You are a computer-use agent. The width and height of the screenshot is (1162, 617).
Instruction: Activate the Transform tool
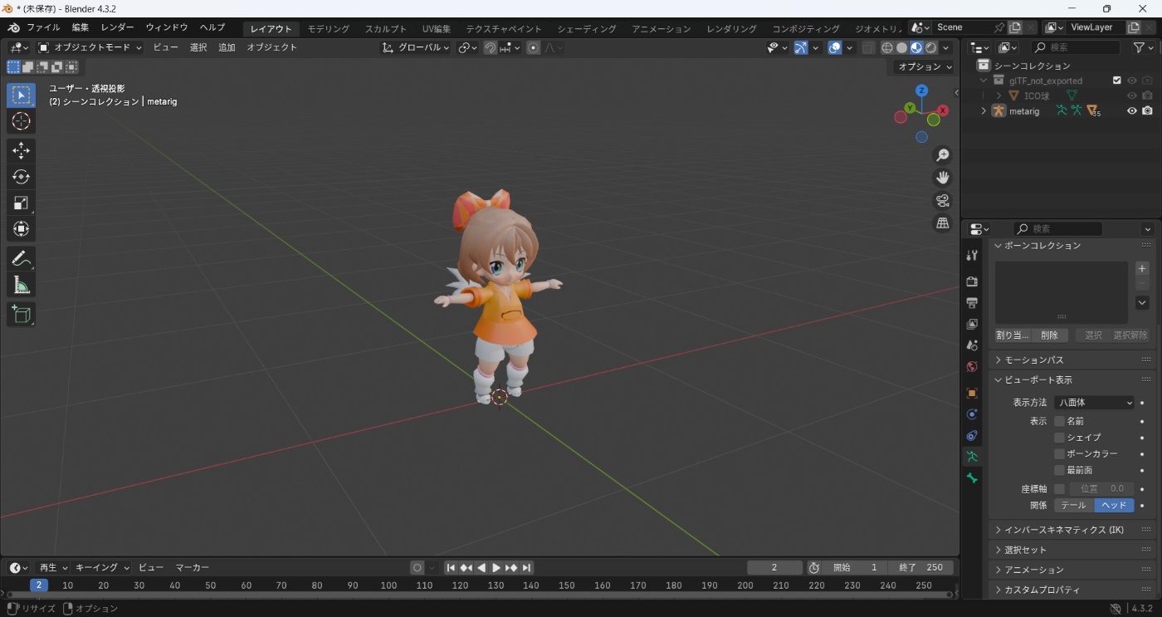[x=22, y=229]
